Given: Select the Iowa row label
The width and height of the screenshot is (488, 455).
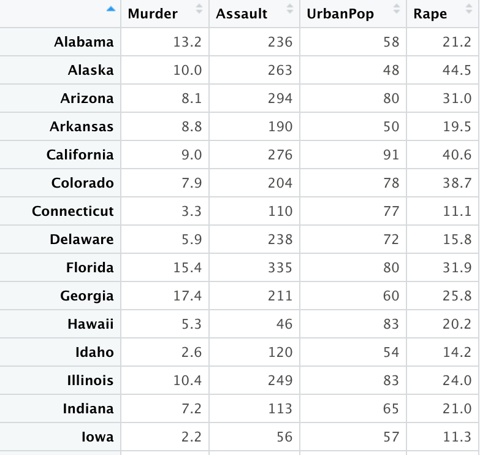Looking at the screenshot, I should pyautogui.click(x=97, y=437).
